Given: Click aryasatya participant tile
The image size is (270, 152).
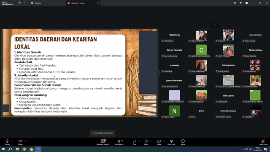Looking at the screenshot, I should point(174,65).
